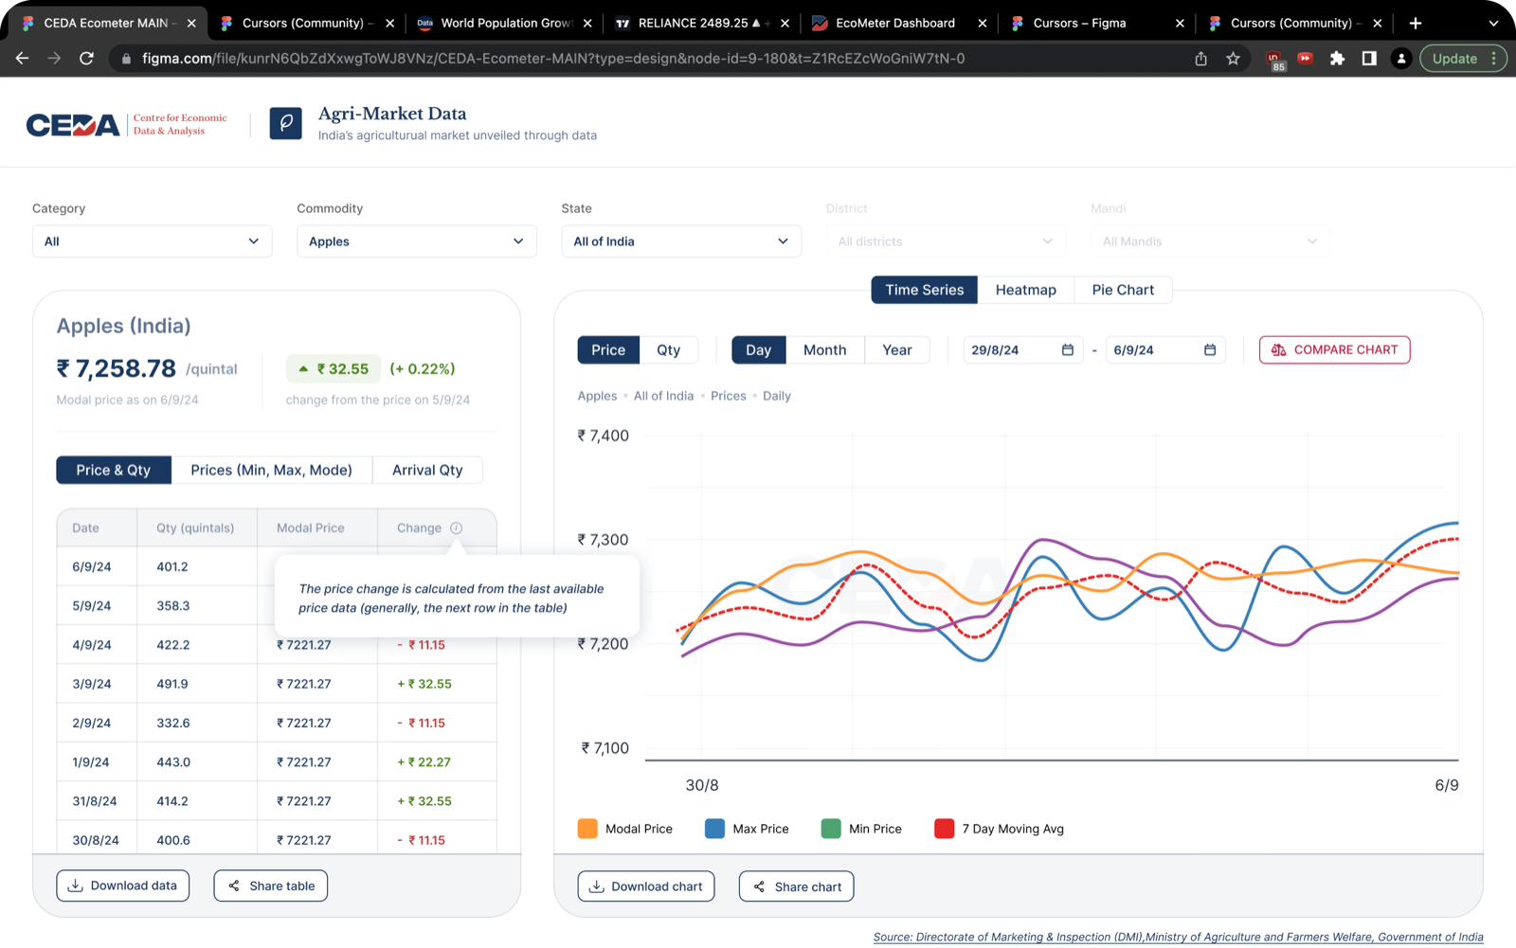This screenshot has height=948, width=1516.
Task: Switch chart granularity to Month
Action: click(825, 349)
